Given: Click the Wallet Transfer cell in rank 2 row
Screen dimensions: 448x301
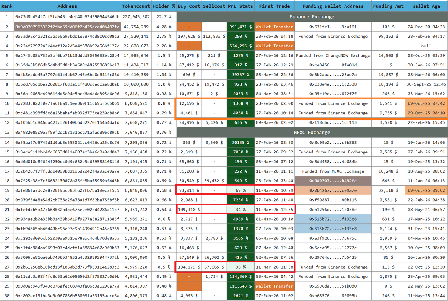Looking at the screenshot, I should 274,27.
